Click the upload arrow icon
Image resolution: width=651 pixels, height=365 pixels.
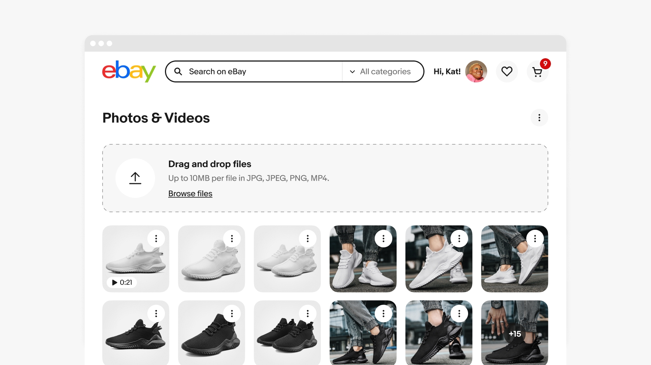point(135,178)
